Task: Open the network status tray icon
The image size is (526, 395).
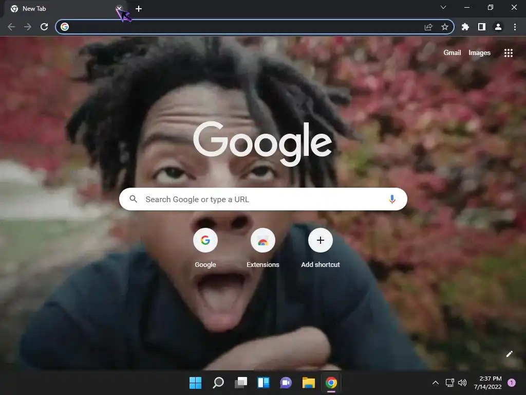Action: pos(449,383)
